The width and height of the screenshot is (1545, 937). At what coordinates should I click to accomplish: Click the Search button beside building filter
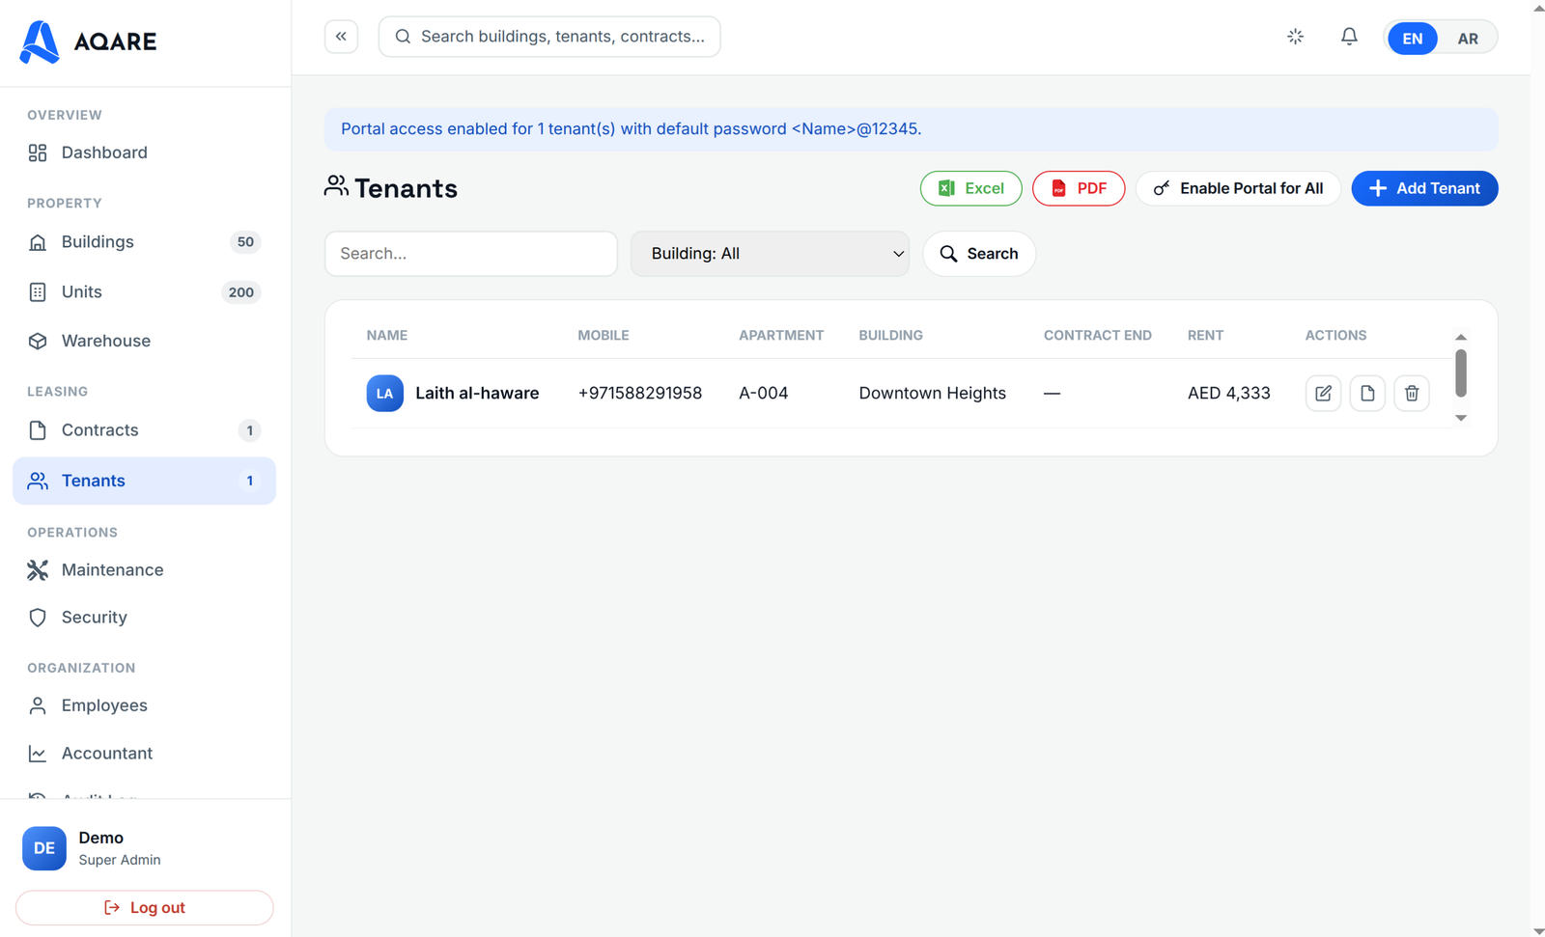pyautogui.click(x=979, y=254)
